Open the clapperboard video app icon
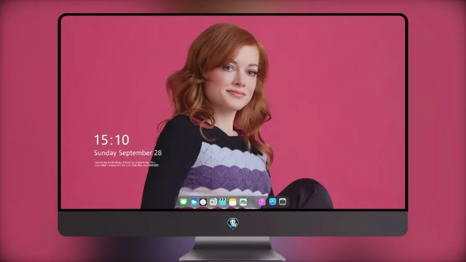466x262 pixels. [222, 202]
